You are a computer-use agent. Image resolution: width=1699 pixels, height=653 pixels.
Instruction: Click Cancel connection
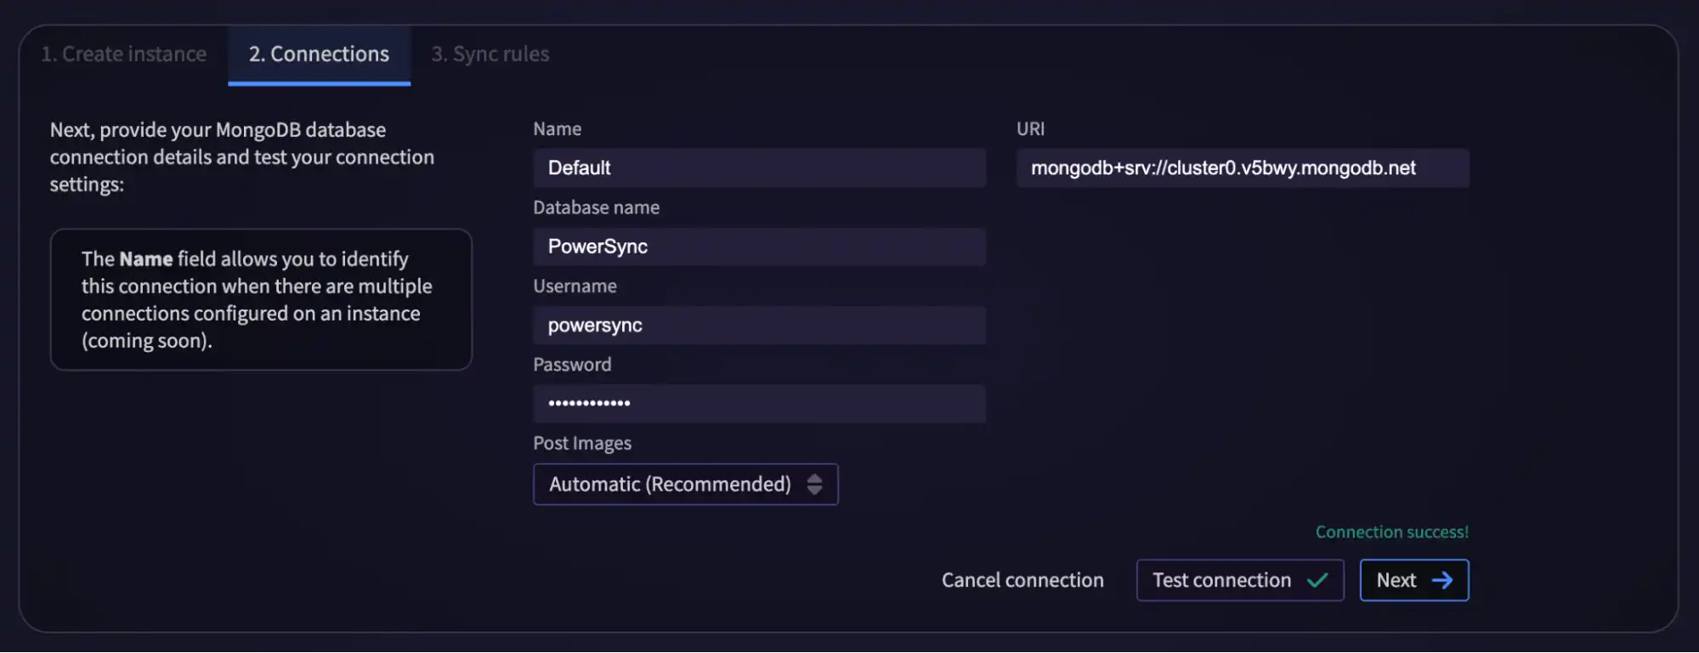[x=1022, y=580]
